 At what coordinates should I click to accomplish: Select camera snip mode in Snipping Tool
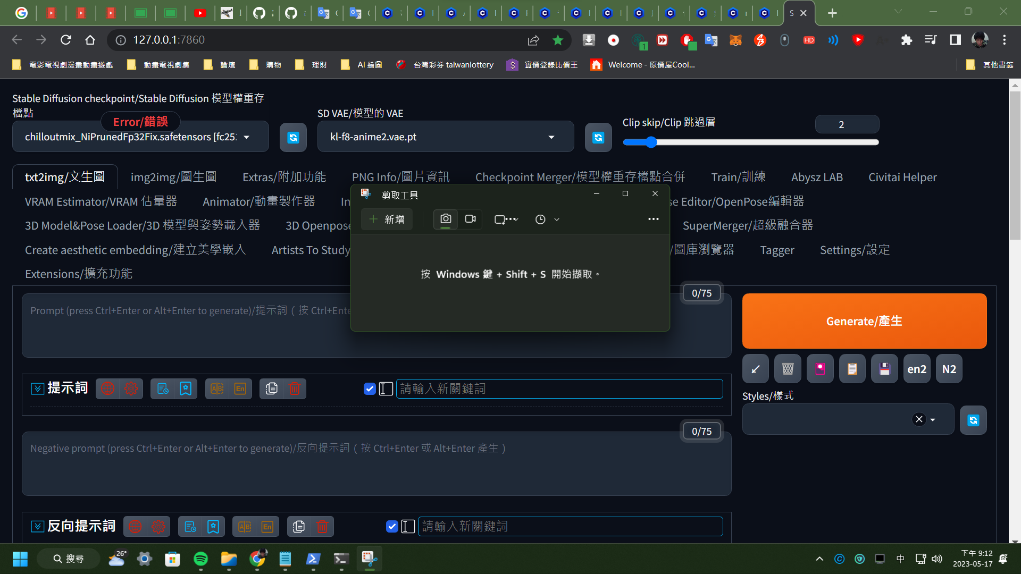(445, 219)
